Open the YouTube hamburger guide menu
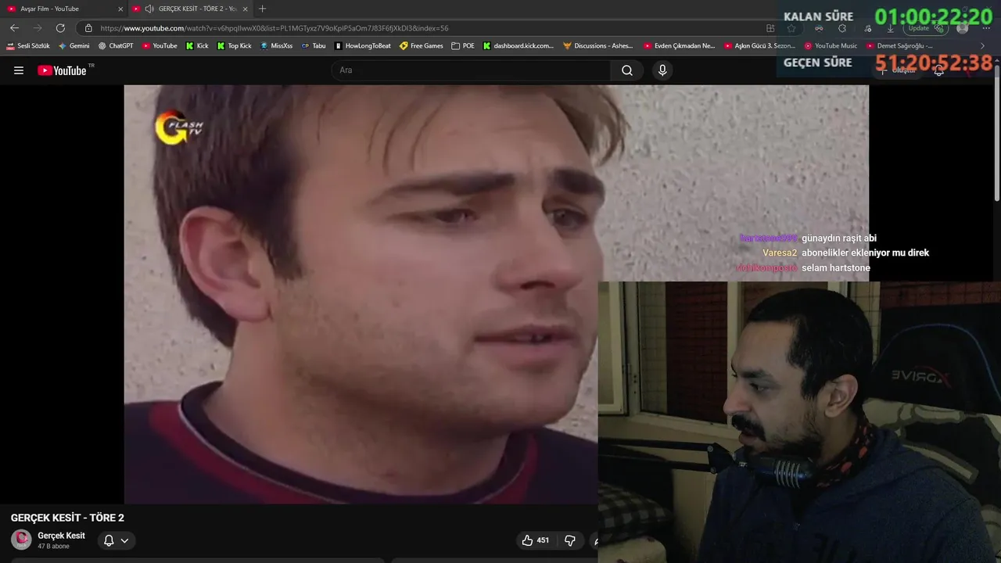Image resolution: width=1001 pixels, height=563 pixels. (19, 70)
